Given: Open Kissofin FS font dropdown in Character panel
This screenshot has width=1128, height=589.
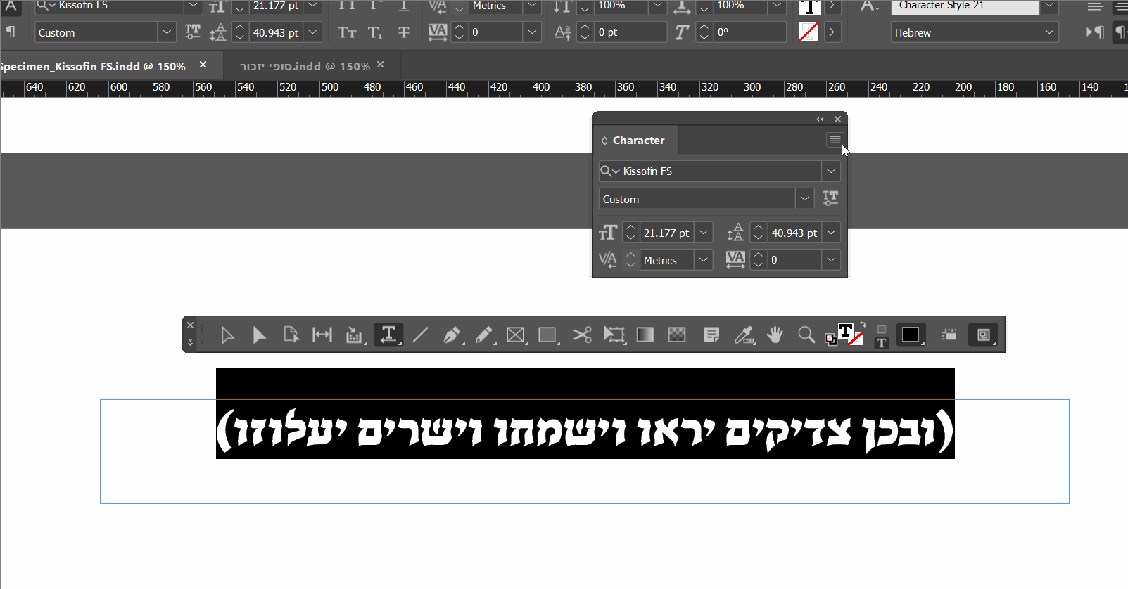Looking at the screenshot, I should pos(831,171).
